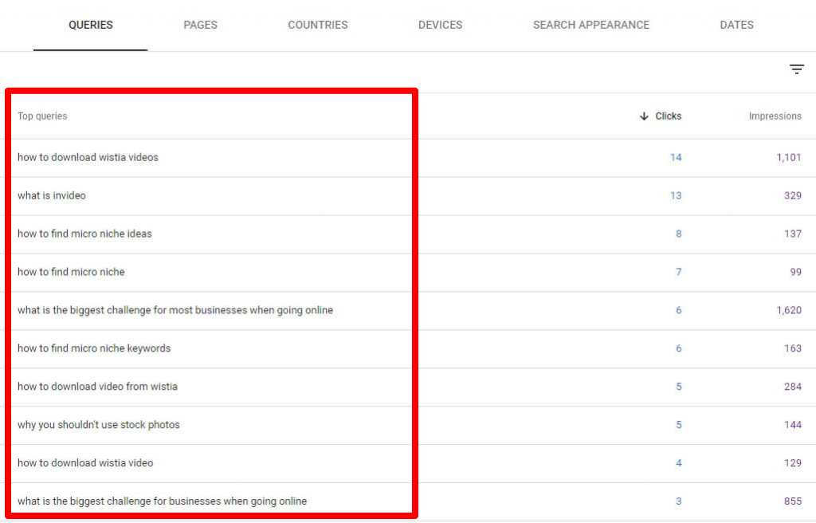Image resolution: width=816 pixels, height=523 pixels.
Task: Click the 1,620 impressions value
Action: 789,310
